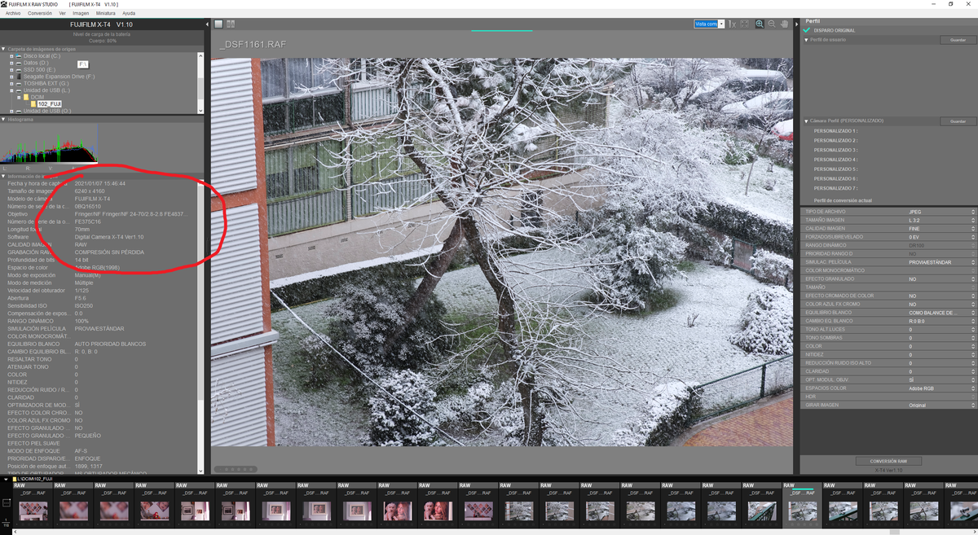The width and height of the screenshot is (978, 535).
Task: Expand the Disco local (C:) drive node
Action: click(11, 56)
